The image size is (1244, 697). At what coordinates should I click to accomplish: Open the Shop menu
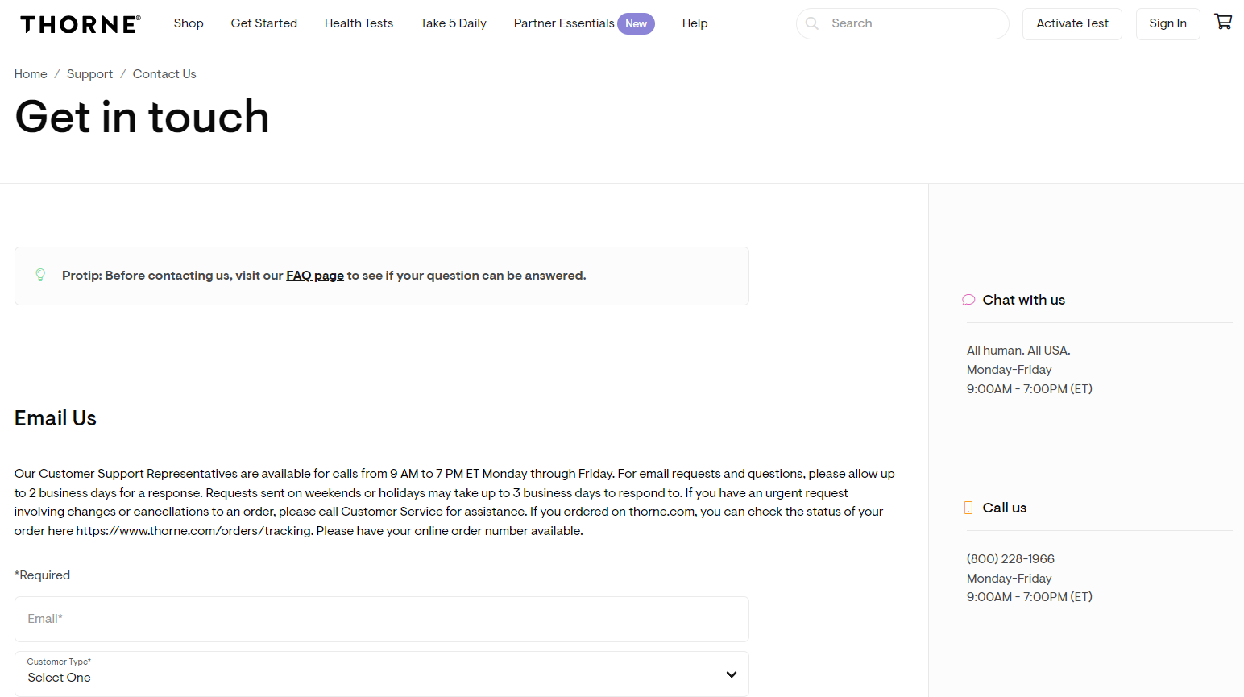click(x=189, y=23)
